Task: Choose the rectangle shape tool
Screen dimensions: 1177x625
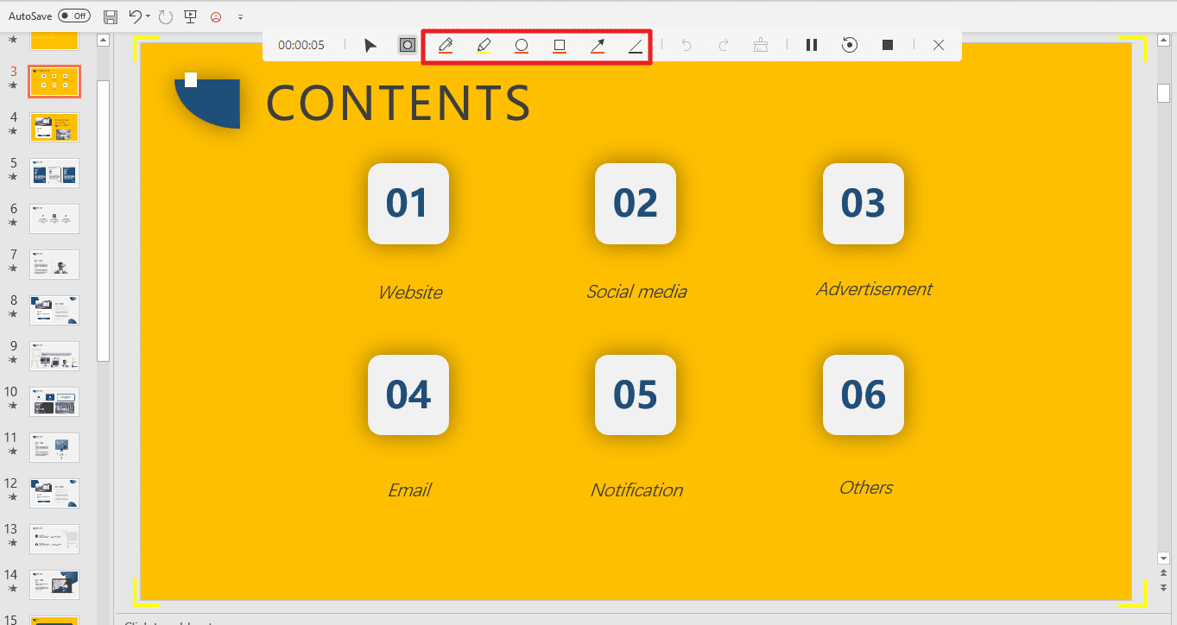Action: 560,46
